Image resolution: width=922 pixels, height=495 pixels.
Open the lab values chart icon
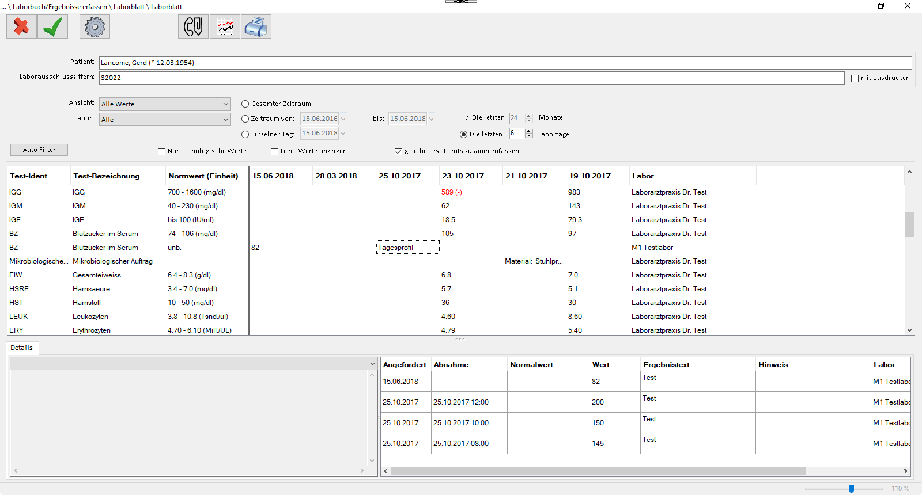(x=225, y=26)
